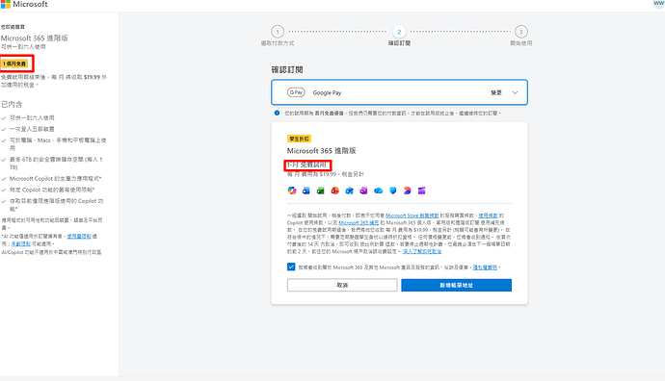Click the green Excel app icon
Image resolution: width=665 pixels, height=381 pixels.
point(321,190)
